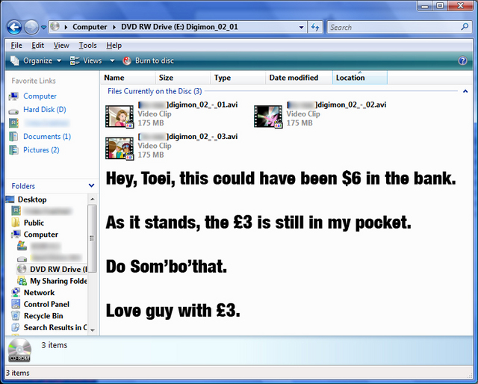The image size is (478, 384).
Task: Click the digimon_02_-_01.avi file name
Action: pyautogui.click(x=187, y=105)
